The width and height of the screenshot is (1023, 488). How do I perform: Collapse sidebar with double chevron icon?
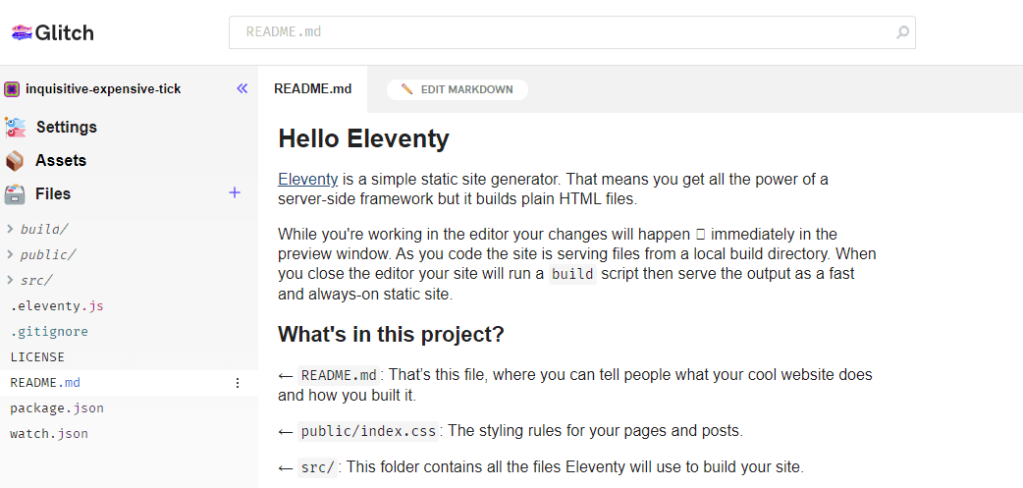click(242, 88)
